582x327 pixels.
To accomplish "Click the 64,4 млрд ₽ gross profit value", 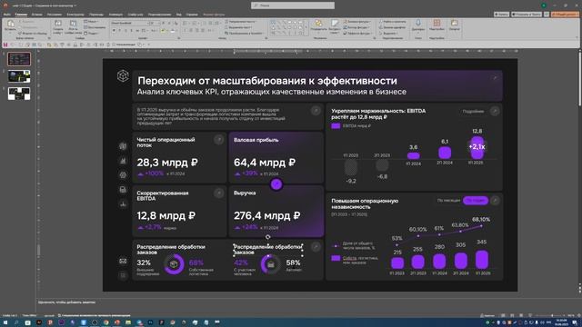I will pyautogui.click(x=265, y=163).
